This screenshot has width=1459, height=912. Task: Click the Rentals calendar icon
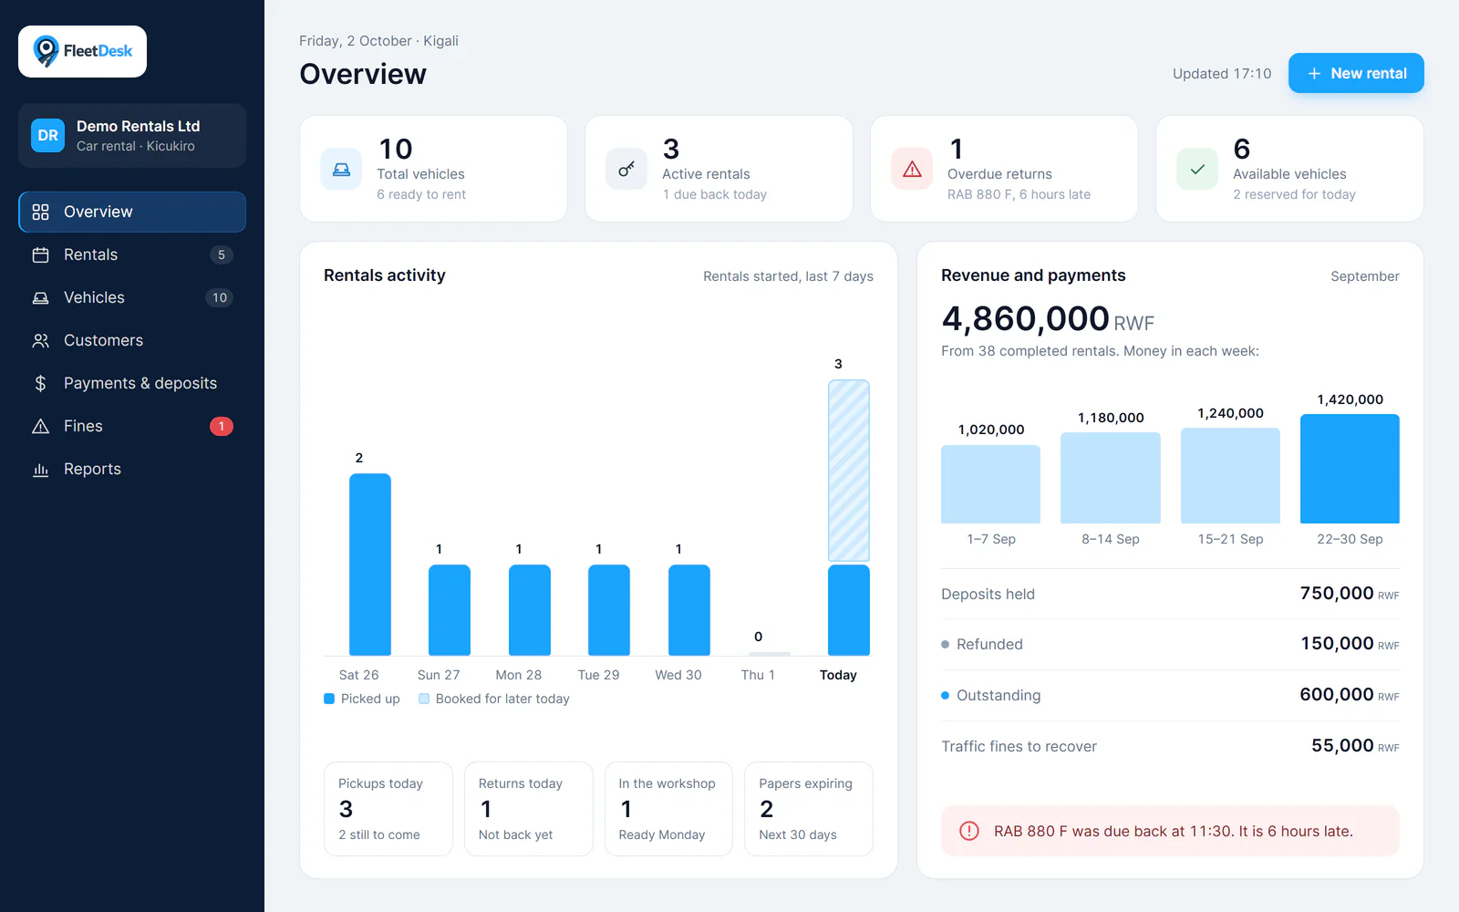click(x=40, y=254)
